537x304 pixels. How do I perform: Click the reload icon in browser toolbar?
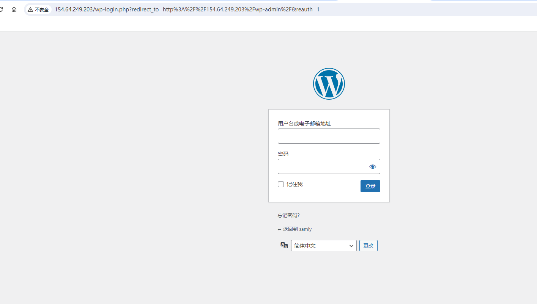coord(1,9)
